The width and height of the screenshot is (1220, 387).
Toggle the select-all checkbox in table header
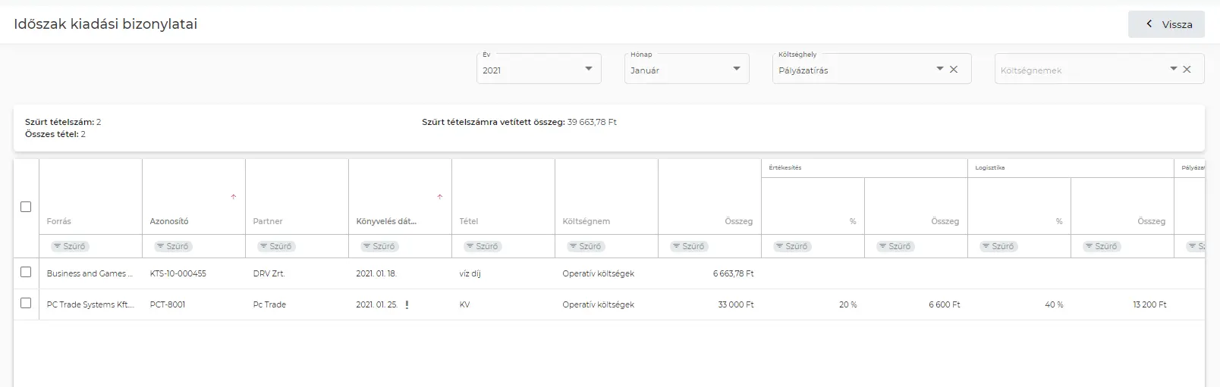point(26,207)
